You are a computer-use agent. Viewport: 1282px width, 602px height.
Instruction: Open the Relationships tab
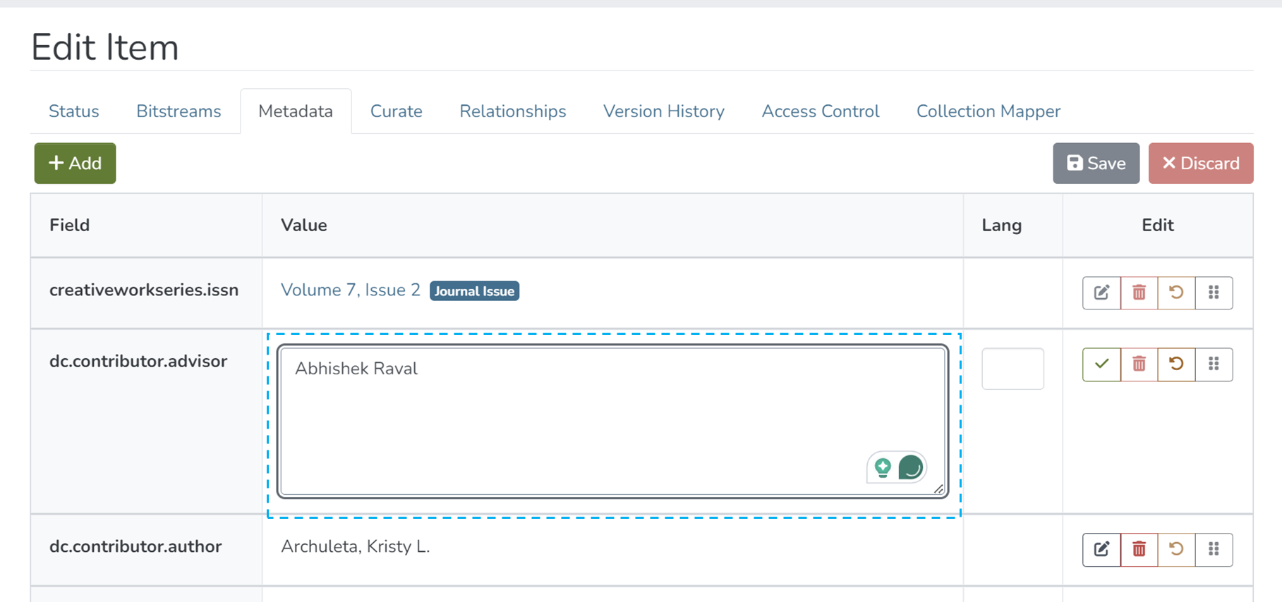tap(512, 111)
